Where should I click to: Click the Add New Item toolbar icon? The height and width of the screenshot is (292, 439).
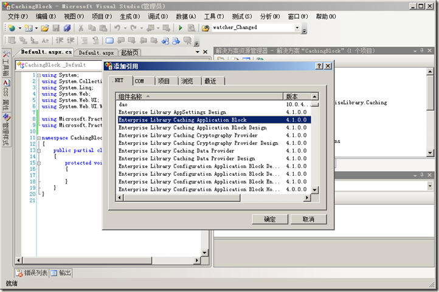pyautogui.click(x=29, y=28)
